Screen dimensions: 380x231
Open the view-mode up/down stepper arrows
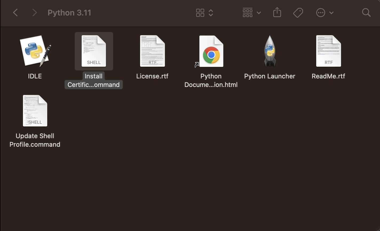(x=211, y=13)
